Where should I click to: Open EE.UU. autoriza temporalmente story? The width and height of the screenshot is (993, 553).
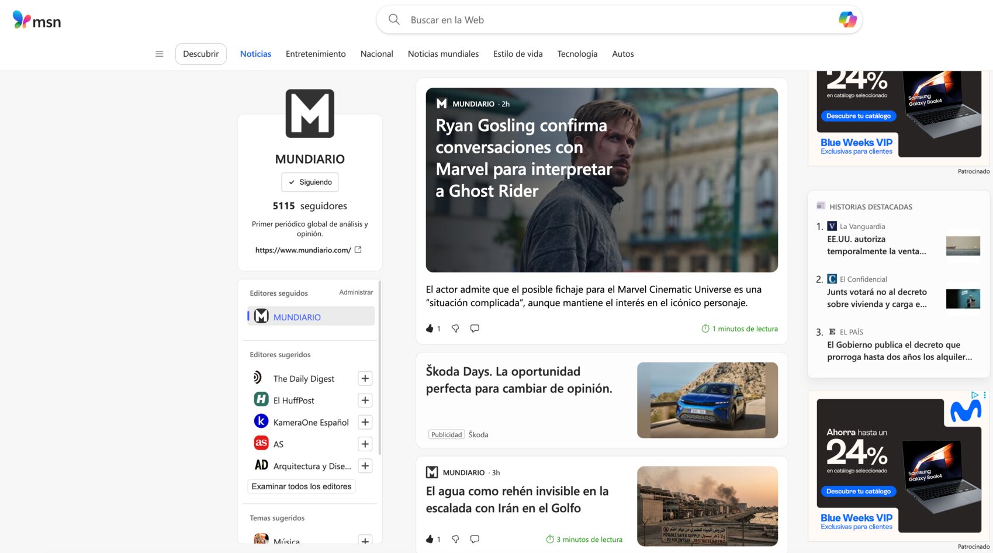(877, 246)
